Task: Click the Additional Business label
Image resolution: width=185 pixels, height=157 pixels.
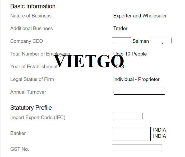Action: coord(31,29)
